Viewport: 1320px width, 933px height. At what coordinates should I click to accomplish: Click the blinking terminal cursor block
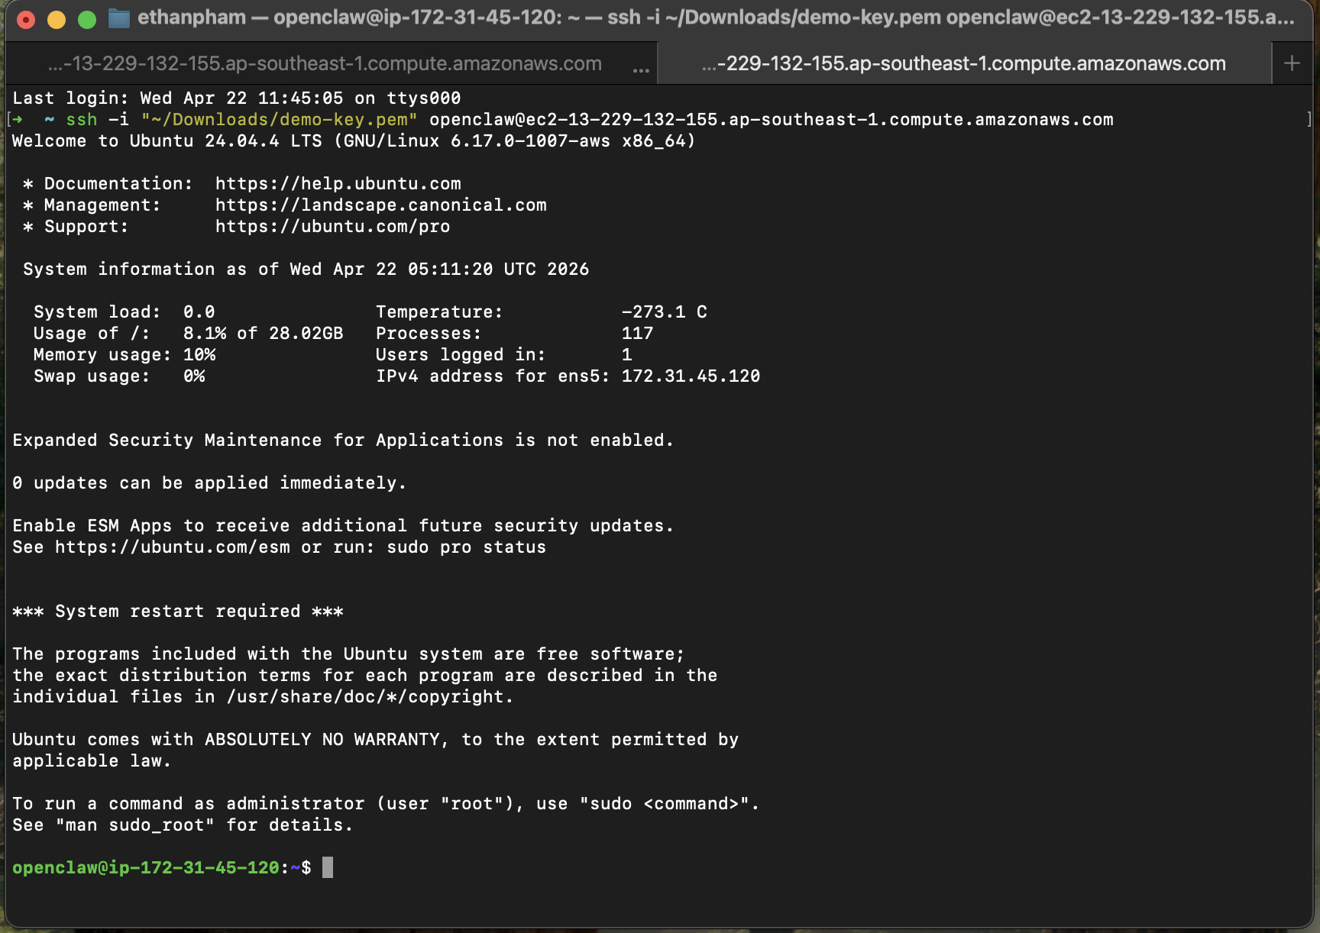click(x=331, y=867)
